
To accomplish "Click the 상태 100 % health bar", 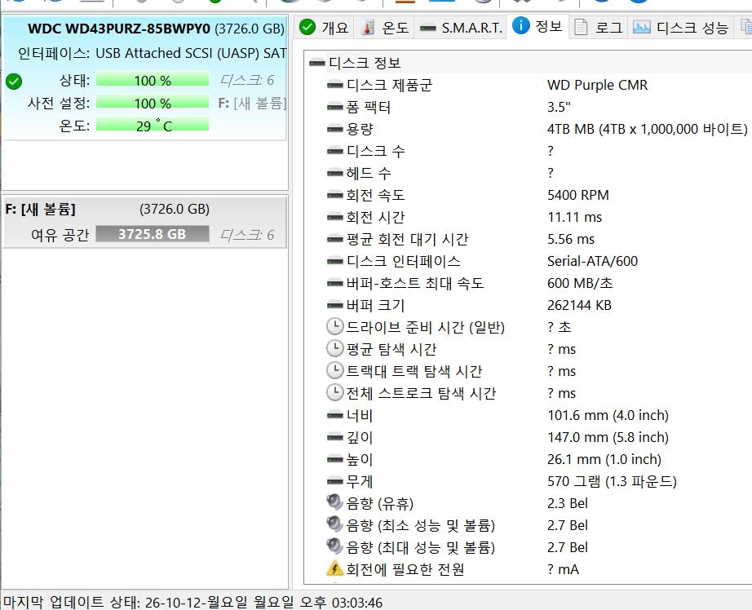I will pos(153,80).
